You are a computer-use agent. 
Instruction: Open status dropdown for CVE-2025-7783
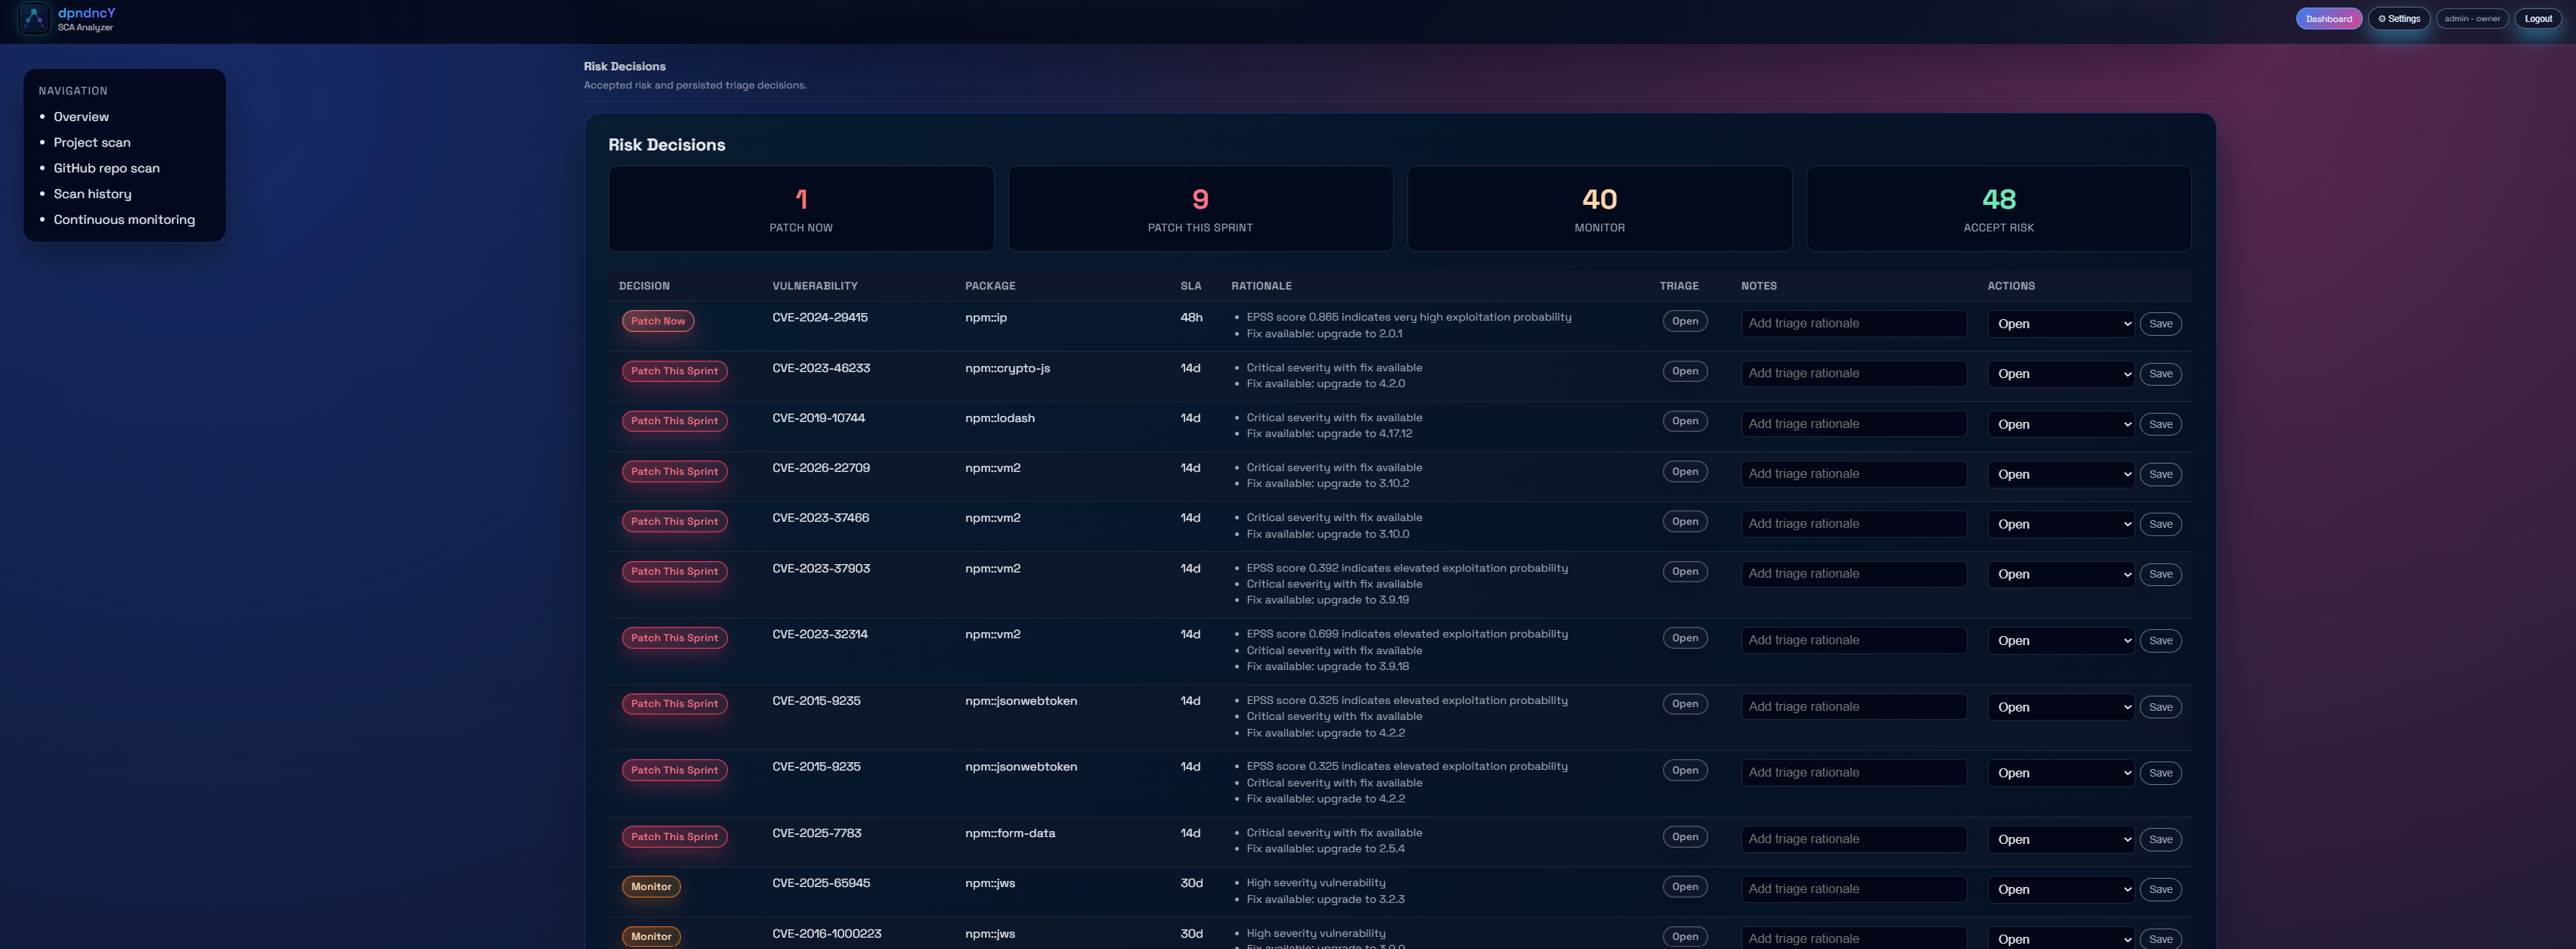pos(2060,840)
